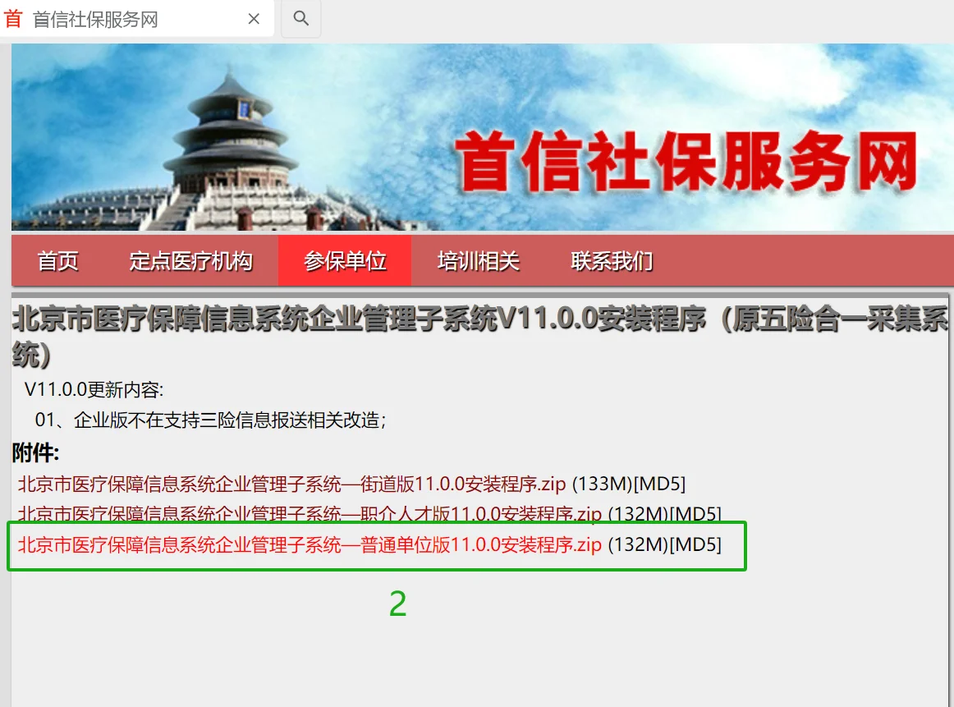The height and width of the screenshot is (707, 954).
Task: Open the 首页 navigation item
Action: click(x=58, y=261)
